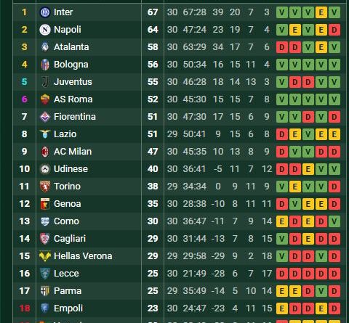
Task: Click the Inter club crest icon
Action: pyautogui.click(x=45, y=12)
